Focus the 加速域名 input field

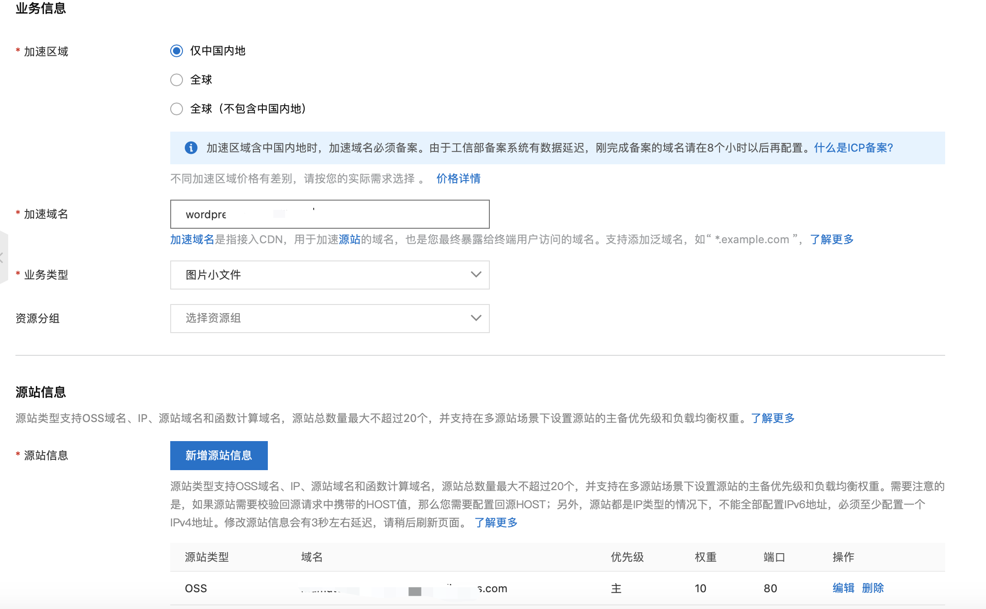[x=330, y=214]
